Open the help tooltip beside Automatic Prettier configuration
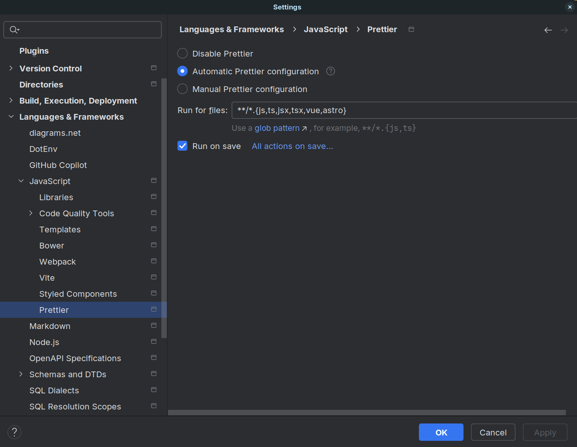The width and height of the screenshot is (577, 447). pyautogui.click(x=330, y=71)
